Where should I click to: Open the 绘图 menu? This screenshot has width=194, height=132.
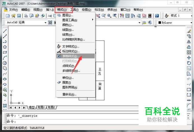[86, 10]
